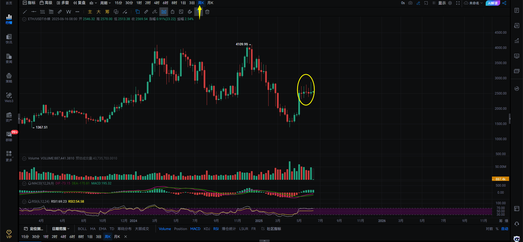The image size is (523, 242).
Task: Click the 大 large-order shortcut
Action: tap(99, 12)
